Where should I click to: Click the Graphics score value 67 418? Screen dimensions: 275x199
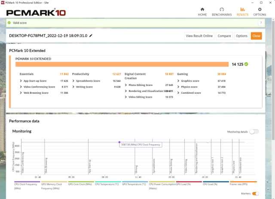[222, 81]
